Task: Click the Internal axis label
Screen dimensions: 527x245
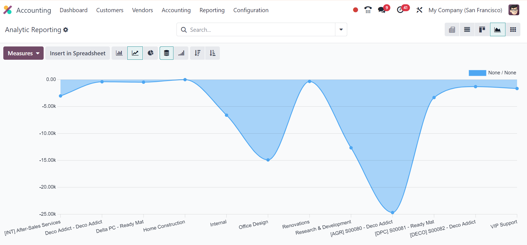Action: [218, 223]
